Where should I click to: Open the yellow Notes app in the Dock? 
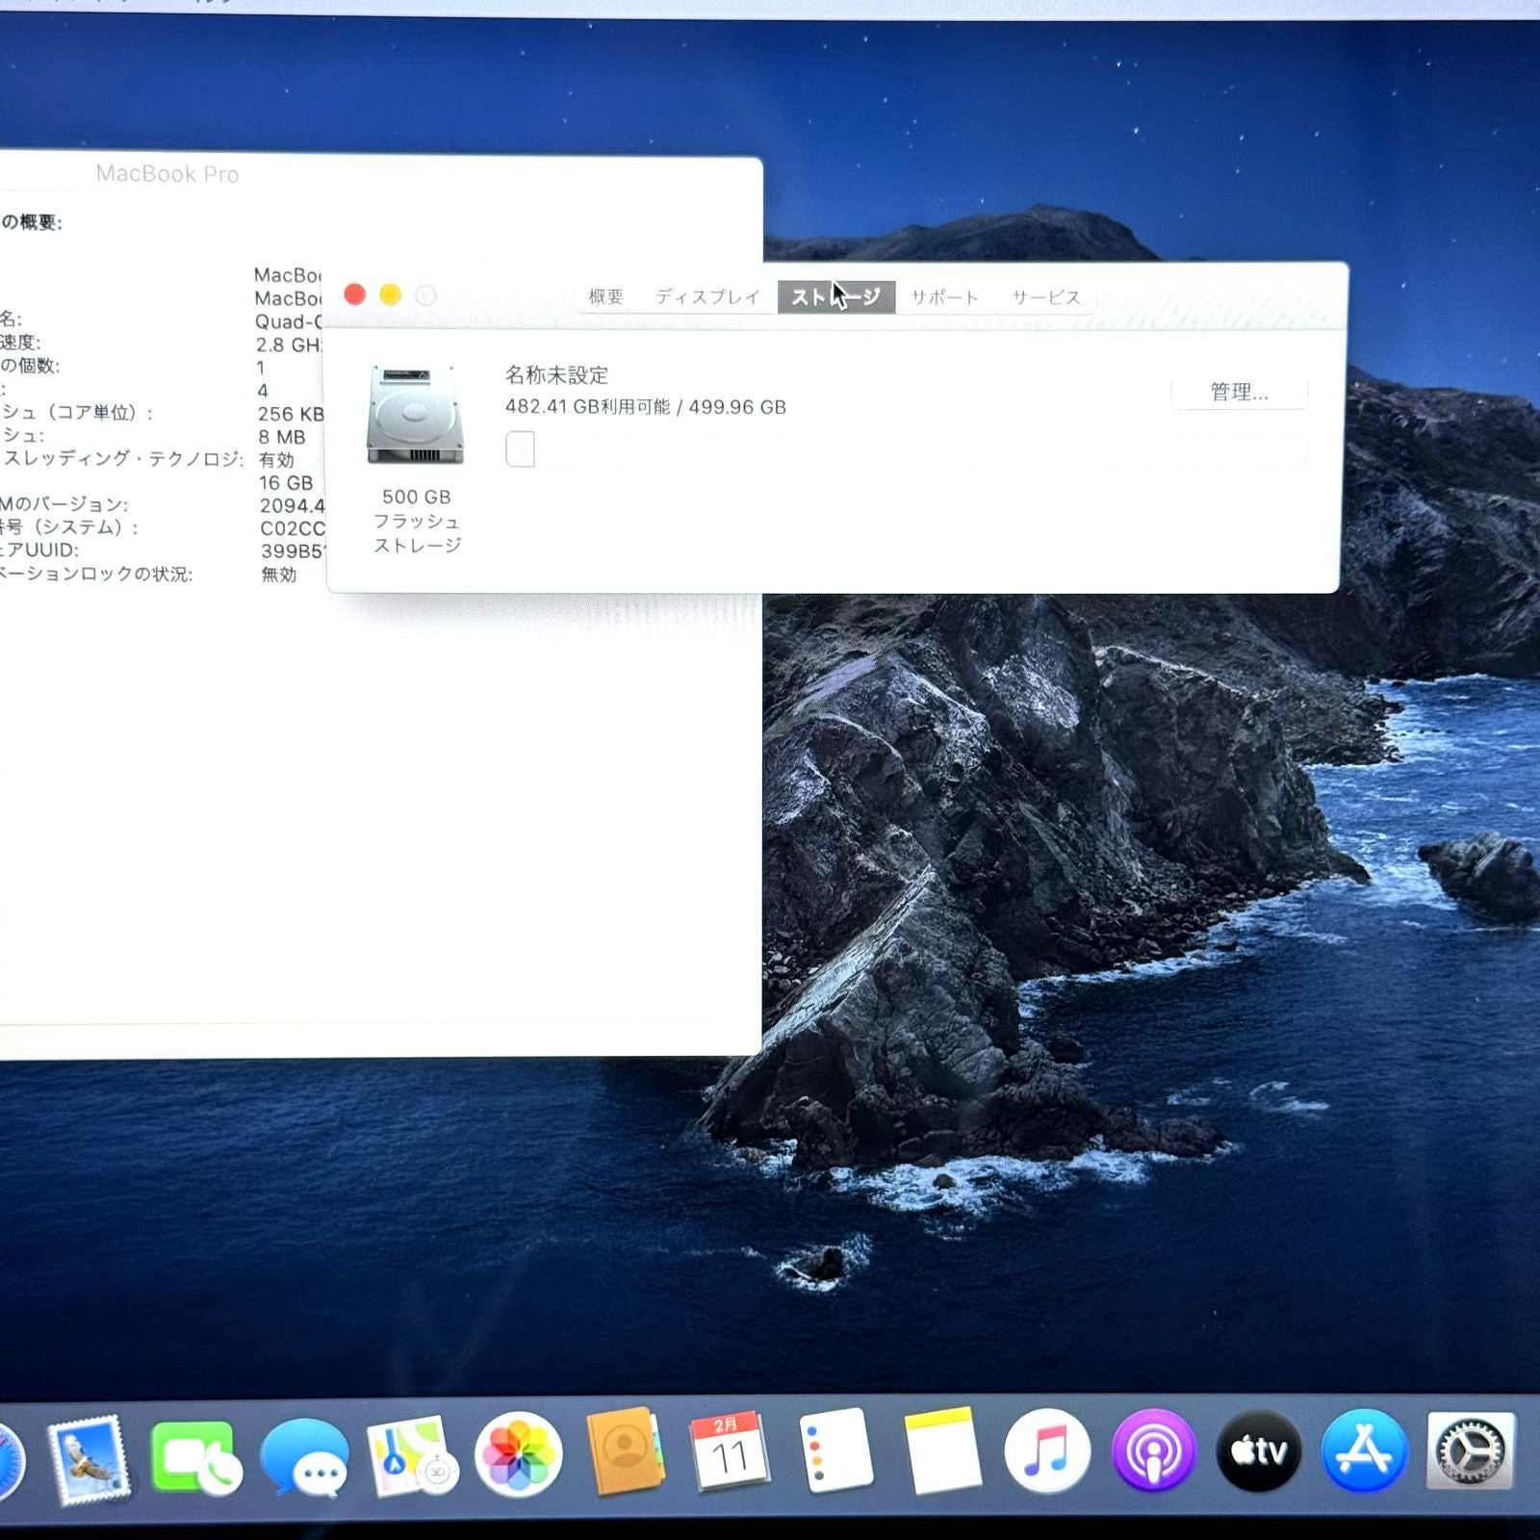[941, 1450]
